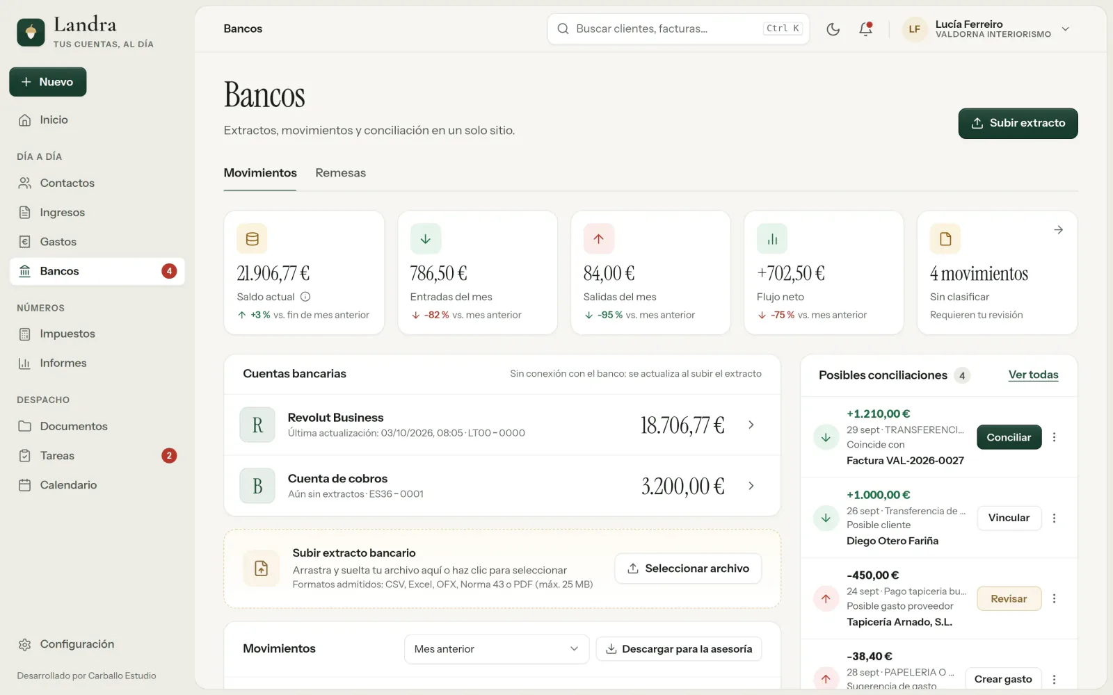Open Impuestos section
The height and width of the screenshot is (695, 1113).
pyautogui.click(x=97, y=334)
